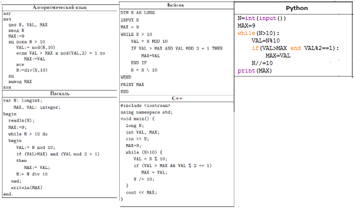Select the line 'WEND'
The width and height of the screenshot is (354, 209).
pyautogui.click(x=126, y=77)
